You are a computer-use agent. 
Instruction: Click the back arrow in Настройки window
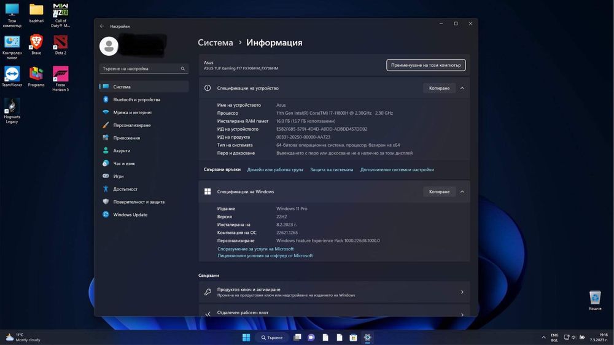point(102,26)
